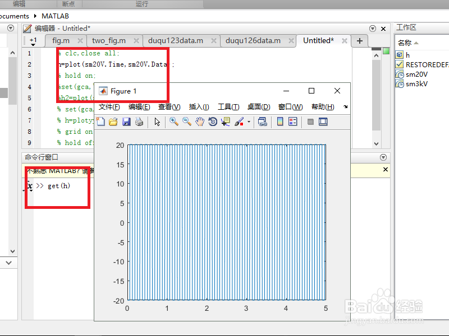This screenshot has width=449, height=336.
Task: Save figure using the floppy disk icon
Action: click(x=126, y=122)
